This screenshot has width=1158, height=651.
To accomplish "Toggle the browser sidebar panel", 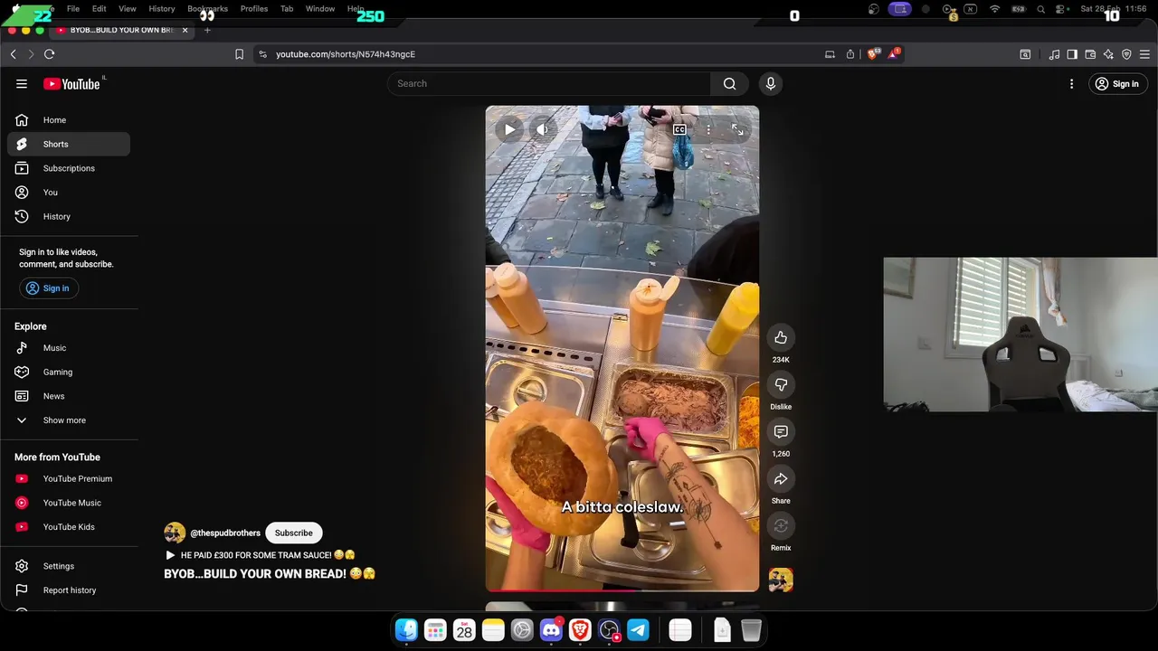I will [1072, 54].
